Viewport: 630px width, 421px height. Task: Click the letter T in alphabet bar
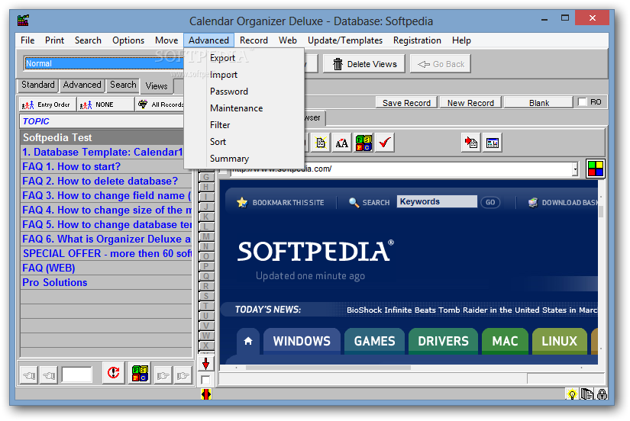pyautogui.click(x=206, y=306)
